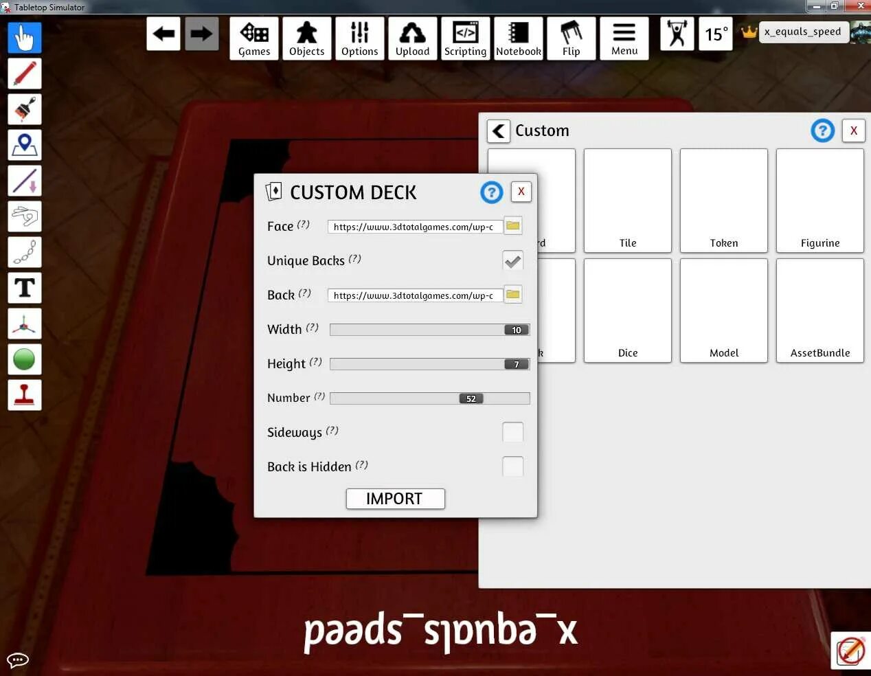This screenshot has height=676, width=871.
Task: Close the Custom Deck dialog
Action: (x=521, y=192)
